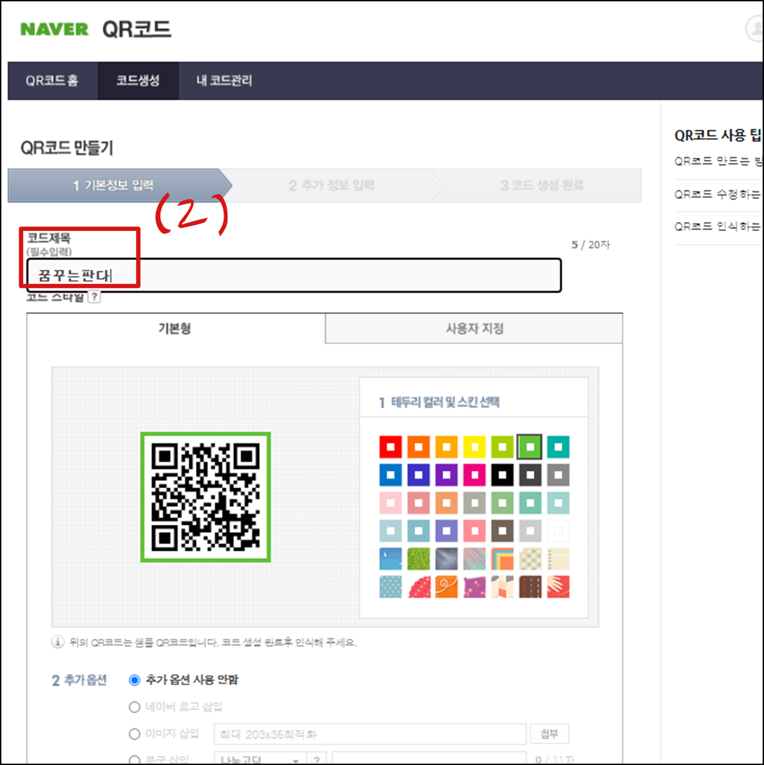This screenshot has height=765, width=764.
Task: Select the green grass texture skin
Action: click(x=418, y=559)
